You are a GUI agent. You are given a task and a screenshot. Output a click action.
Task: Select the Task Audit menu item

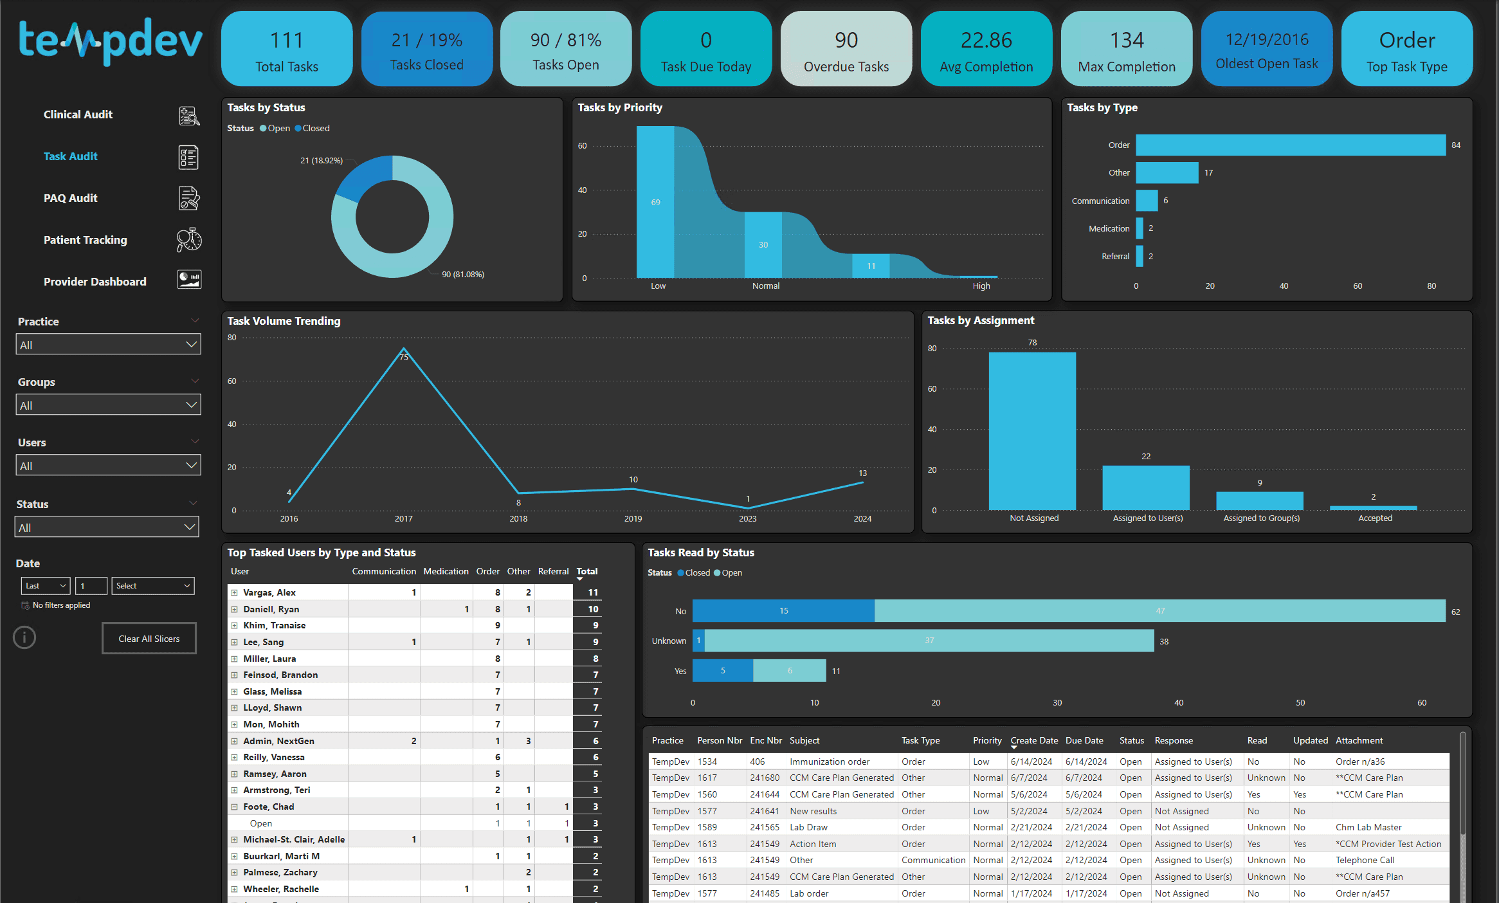point(70,156)
